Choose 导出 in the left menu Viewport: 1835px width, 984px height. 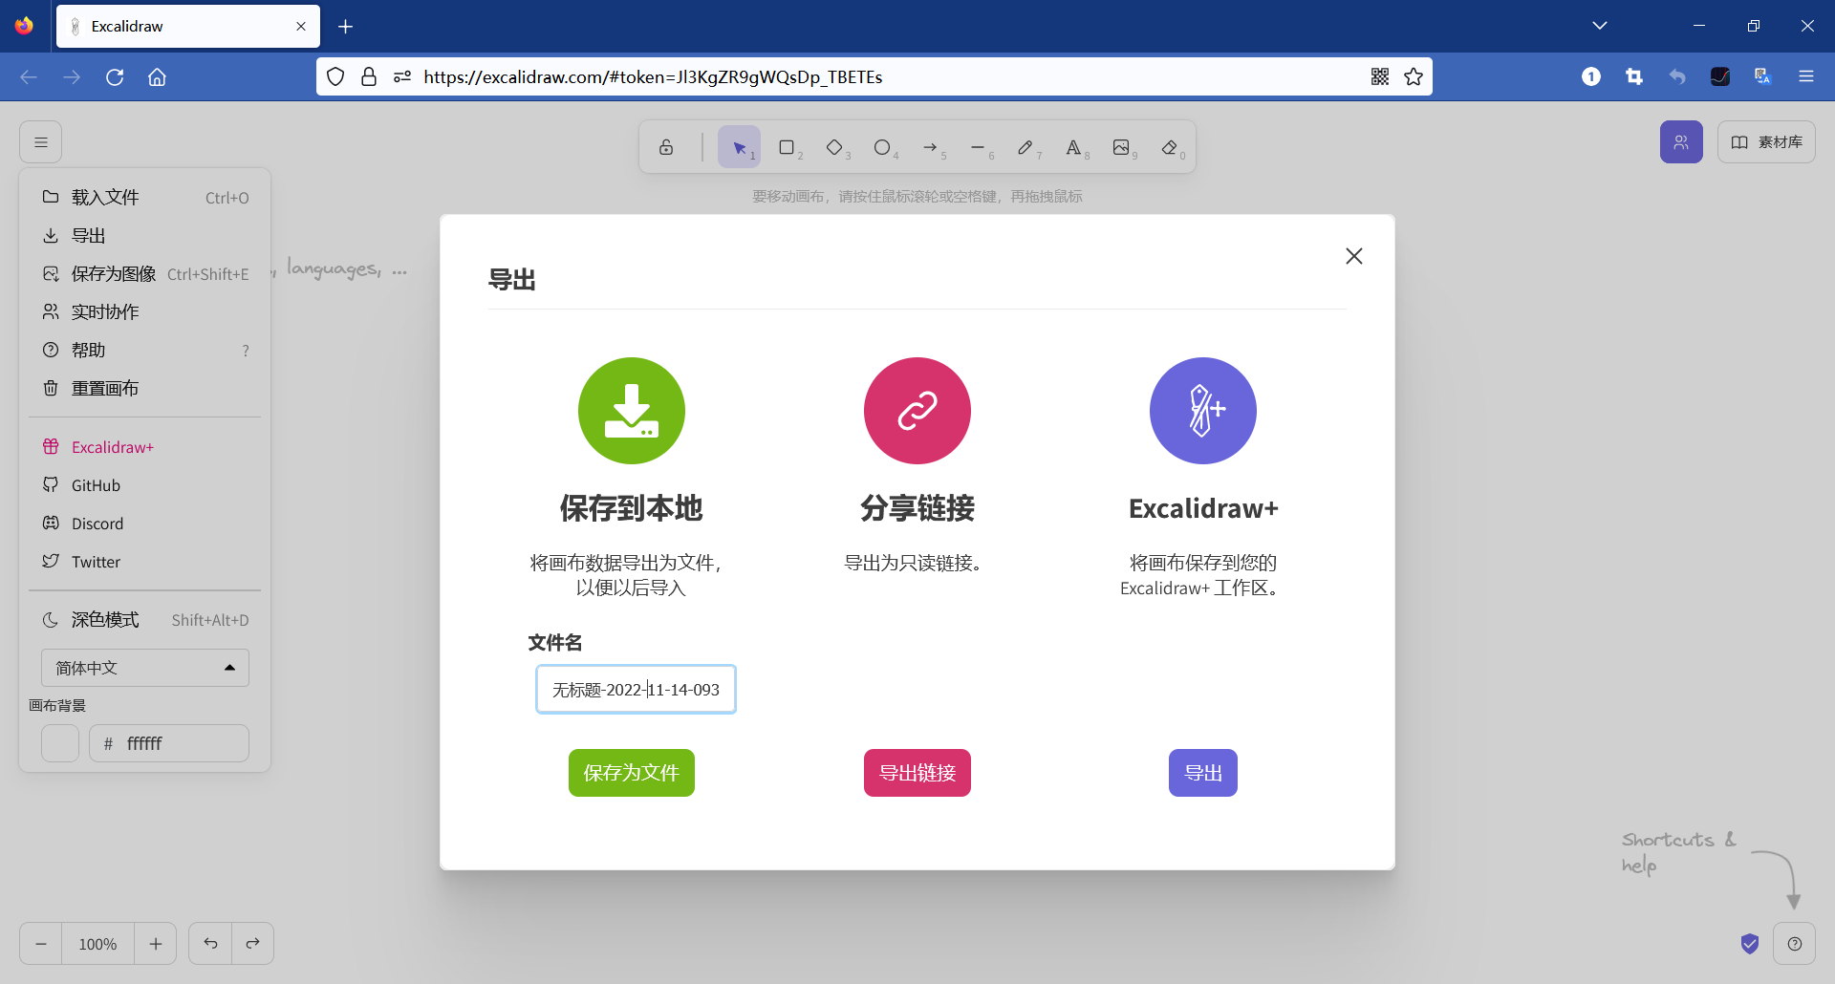point(145,236)
